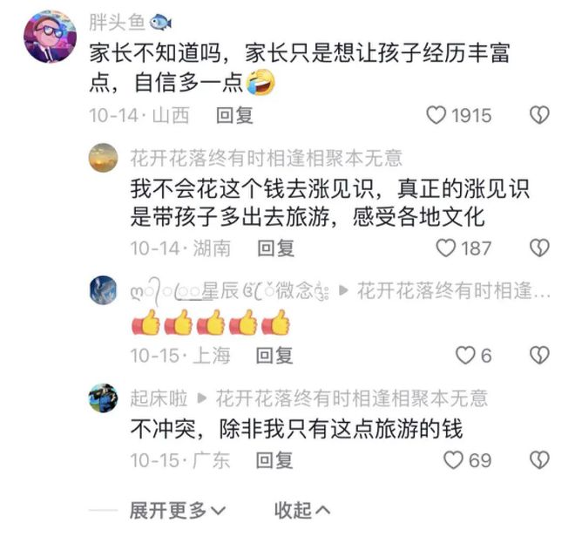
Task: Dislike 起床啦's comment from 广东
Action: (x=539, y=460)
